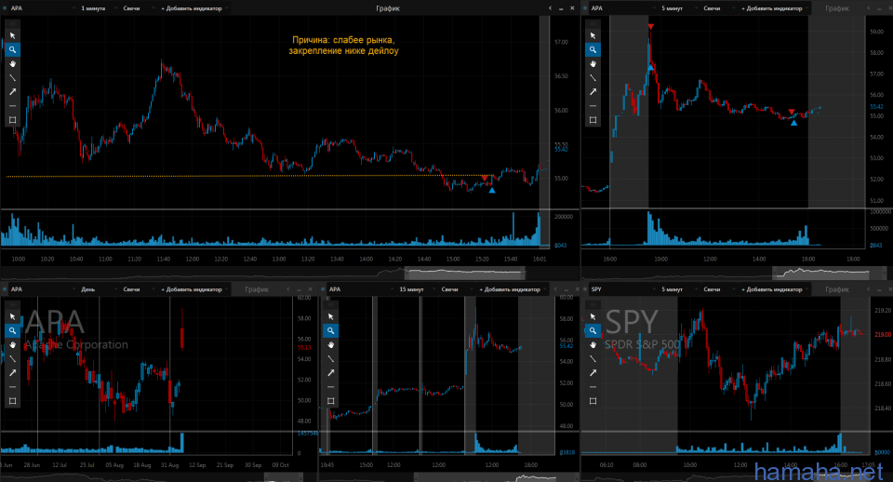Select the rectangle tool in the APA 5 минут chart
Screen dimensions: 893x482
tap(593, 120)
